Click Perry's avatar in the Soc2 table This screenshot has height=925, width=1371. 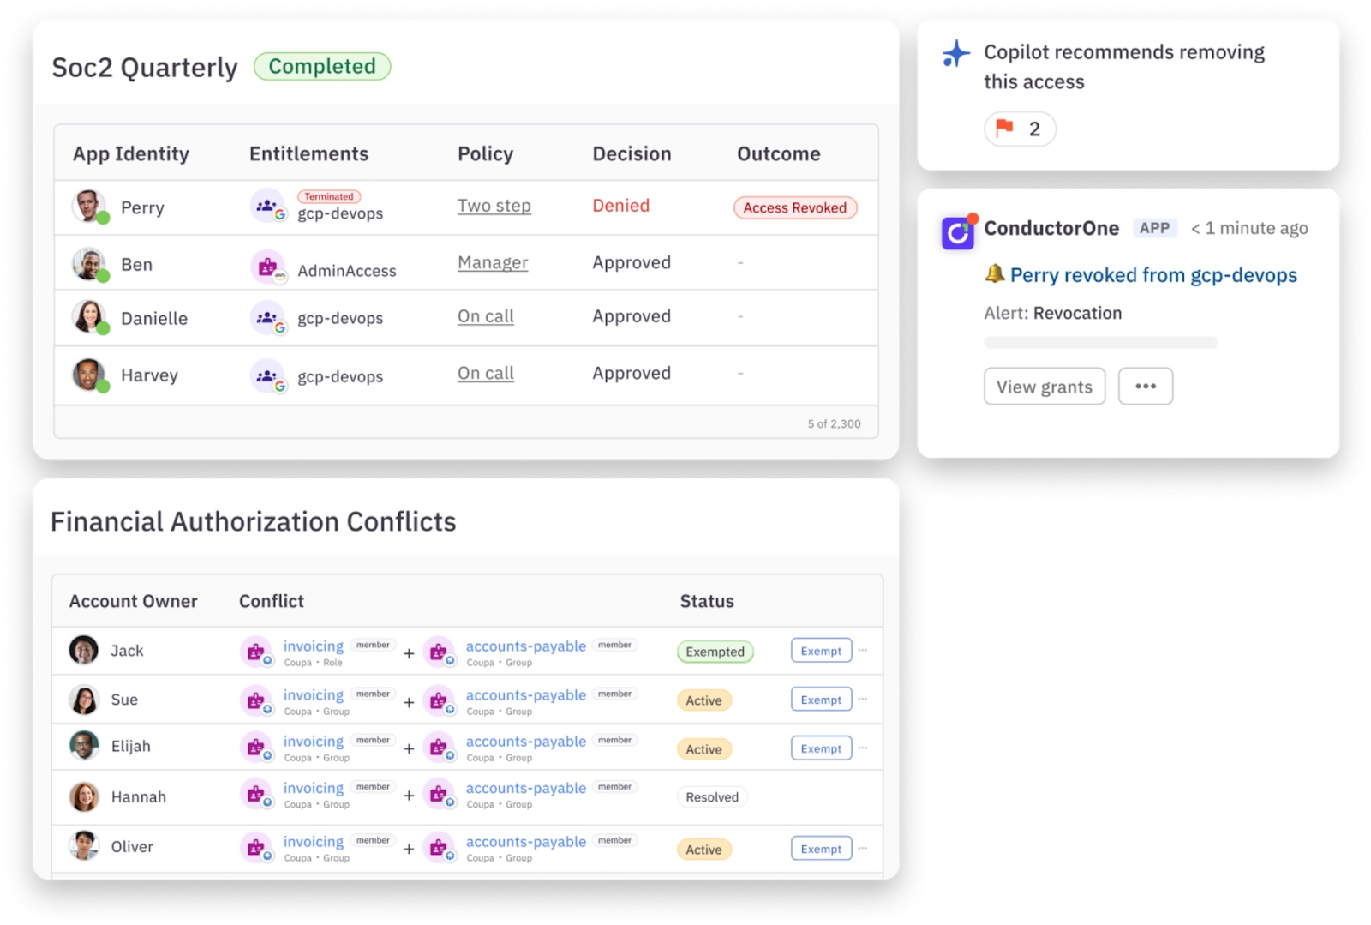[x=89, y=206]
